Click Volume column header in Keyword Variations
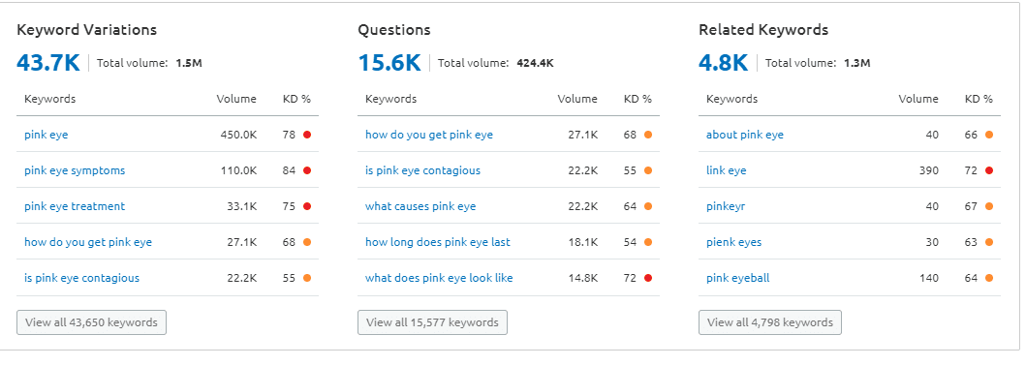This screenshot has height=366, width=1026. pos(236,100)
